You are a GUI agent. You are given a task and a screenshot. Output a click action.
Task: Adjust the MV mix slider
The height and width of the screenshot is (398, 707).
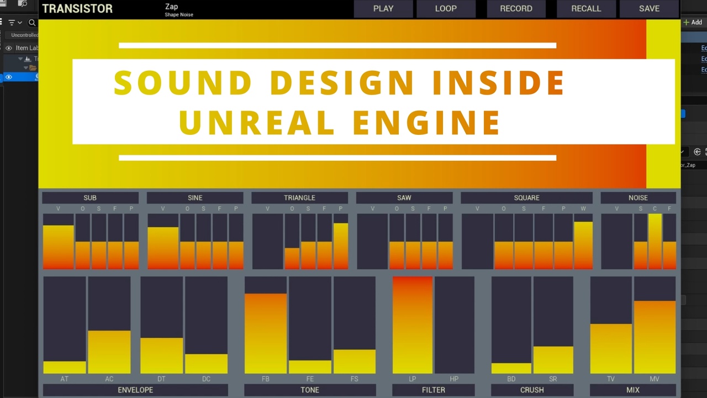pos(655,325)
